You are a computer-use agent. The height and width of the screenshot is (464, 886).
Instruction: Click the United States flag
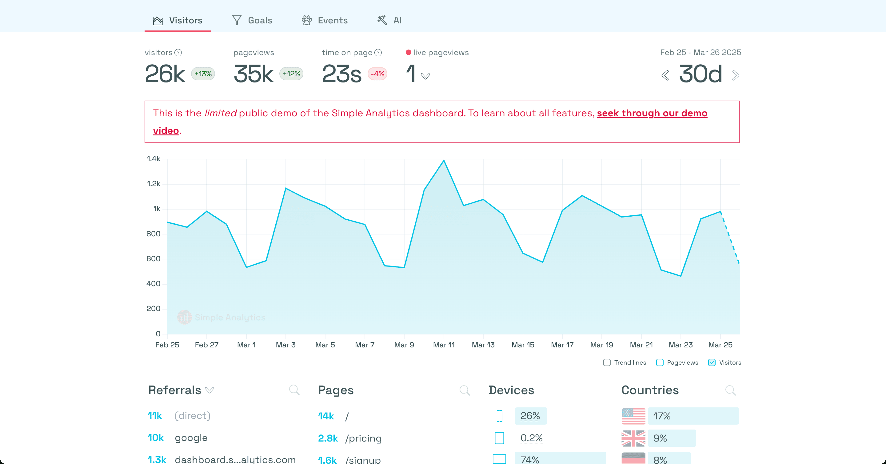pos(633,416)
